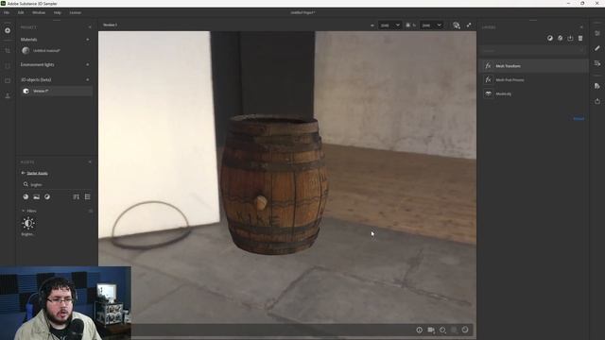Filter assets by image icon
Viewport: 605px width, 340px height.
click(36, 197)
